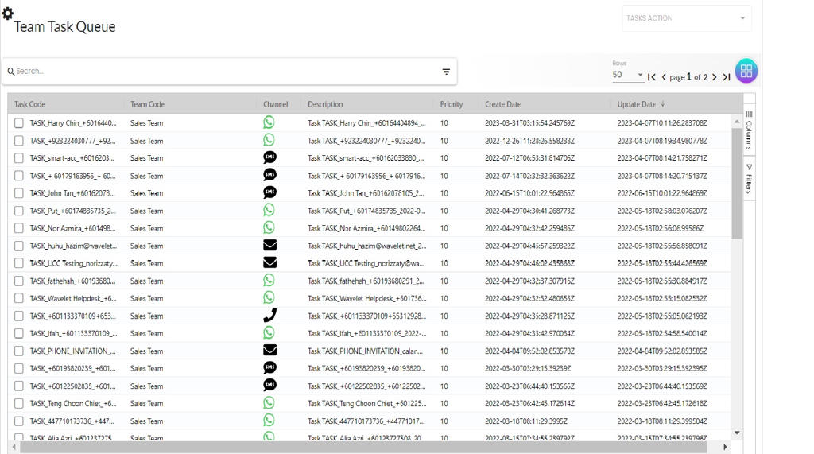Screen dimensions: 814x454
Task: Click WhatsApp icon for TASK_Harry Chin row
Action: (x=269, y=123)
